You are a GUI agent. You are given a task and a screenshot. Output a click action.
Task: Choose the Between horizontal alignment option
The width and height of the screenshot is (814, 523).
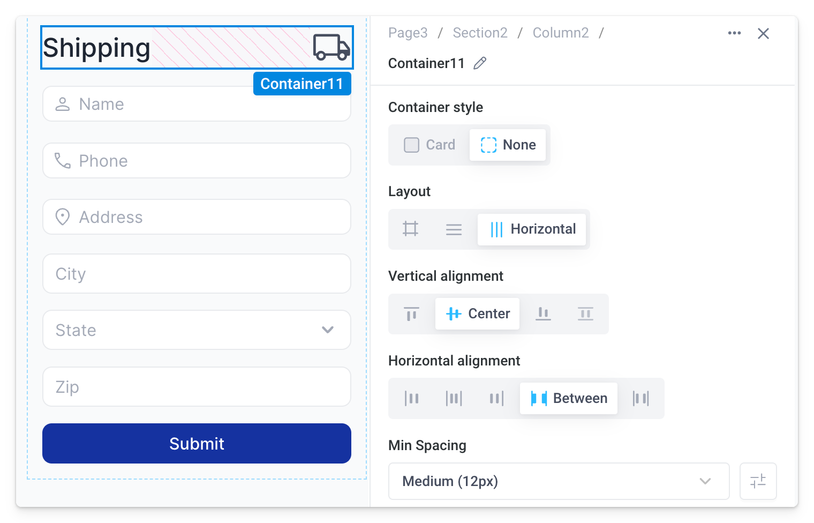click(568, 399)
